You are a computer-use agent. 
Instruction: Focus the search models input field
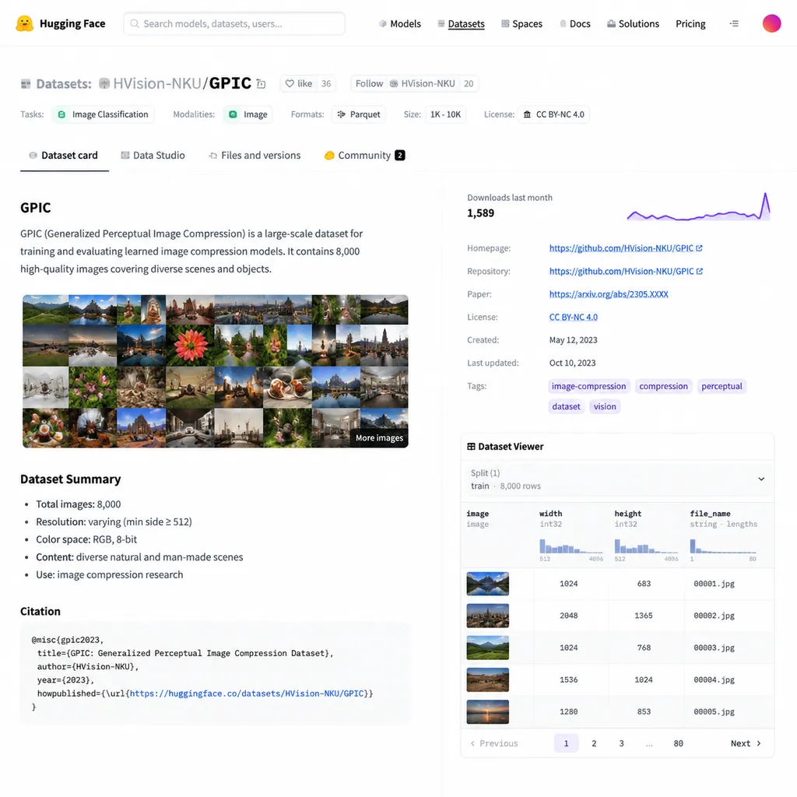(234, 24)
